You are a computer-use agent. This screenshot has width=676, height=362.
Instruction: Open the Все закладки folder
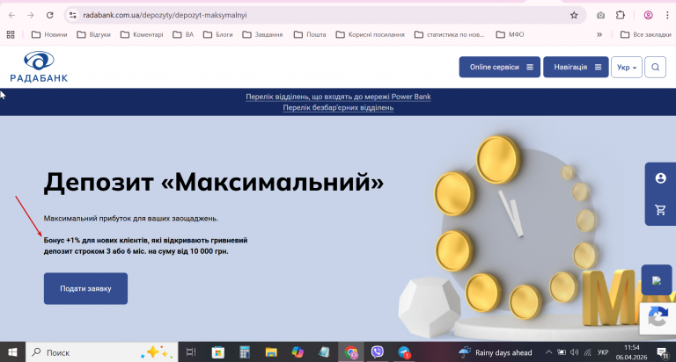645,34
